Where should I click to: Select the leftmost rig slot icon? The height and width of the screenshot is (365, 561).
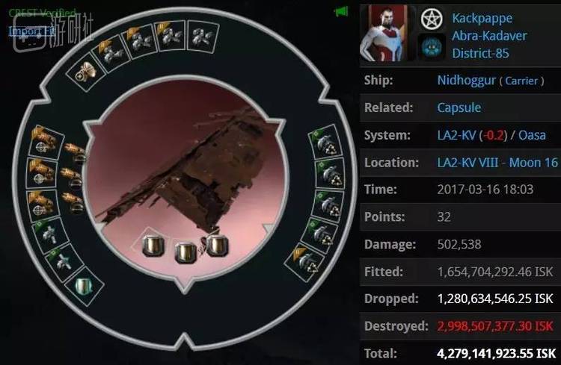pos(153,245)
